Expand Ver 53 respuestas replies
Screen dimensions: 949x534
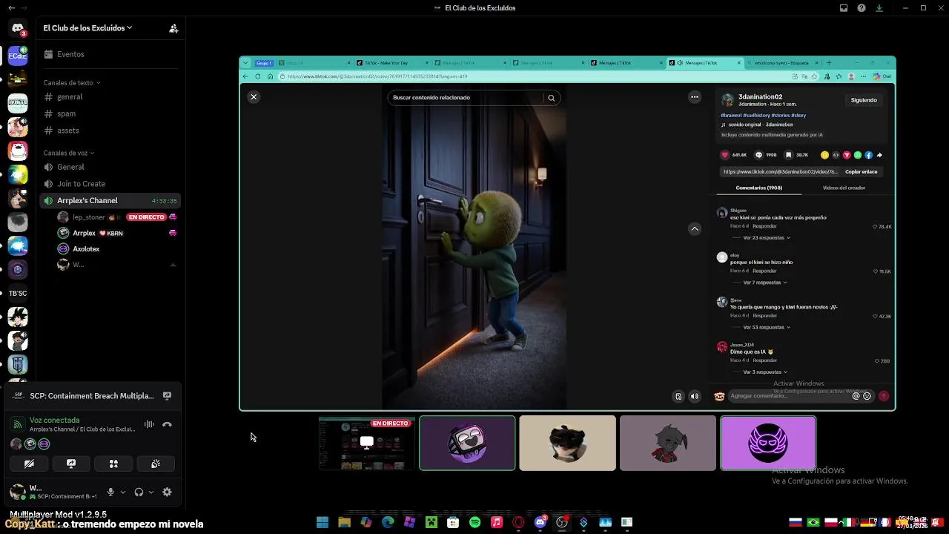767,327
